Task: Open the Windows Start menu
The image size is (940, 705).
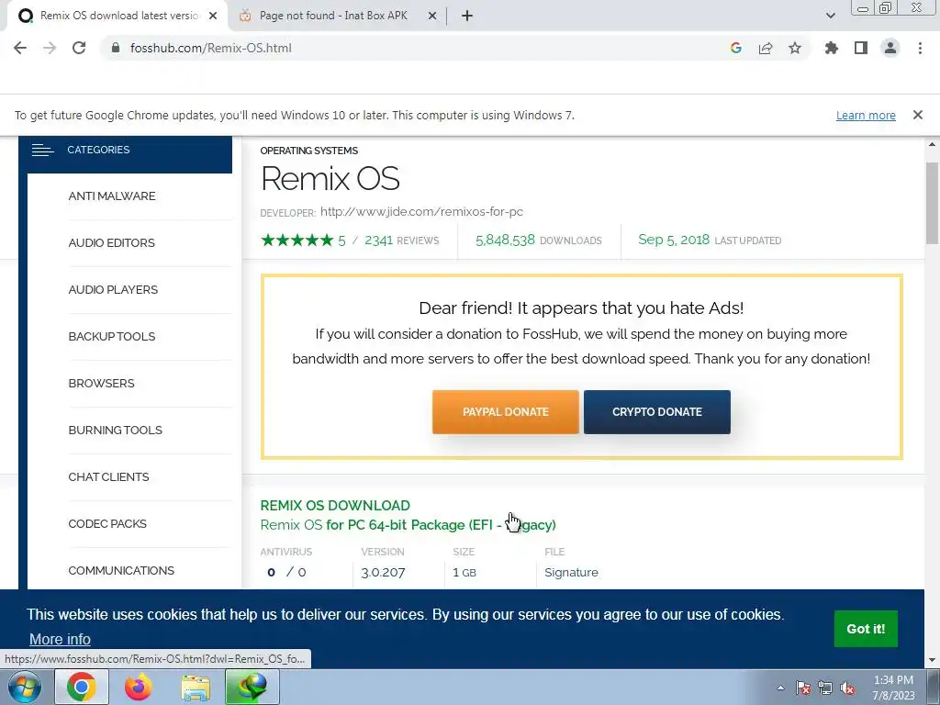Action: coord(24,687)
